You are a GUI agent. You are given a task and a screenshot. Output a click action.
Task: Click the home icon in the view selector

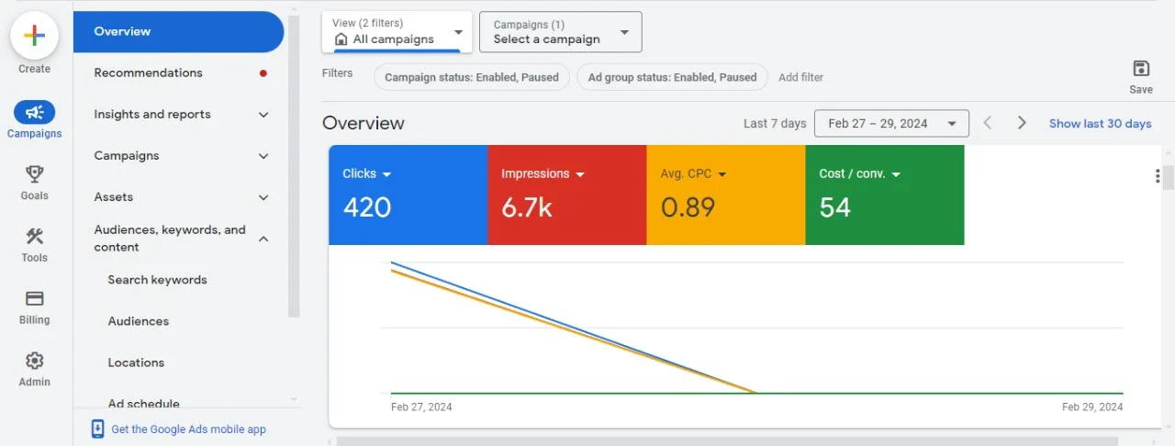[x=341, y=39]
